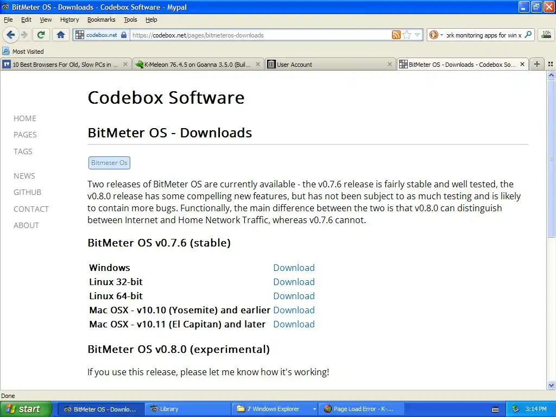The height and width of the screenshot is (417, 556).
Task: Click the Forward navigation arrow
Action: coord(24,35)
